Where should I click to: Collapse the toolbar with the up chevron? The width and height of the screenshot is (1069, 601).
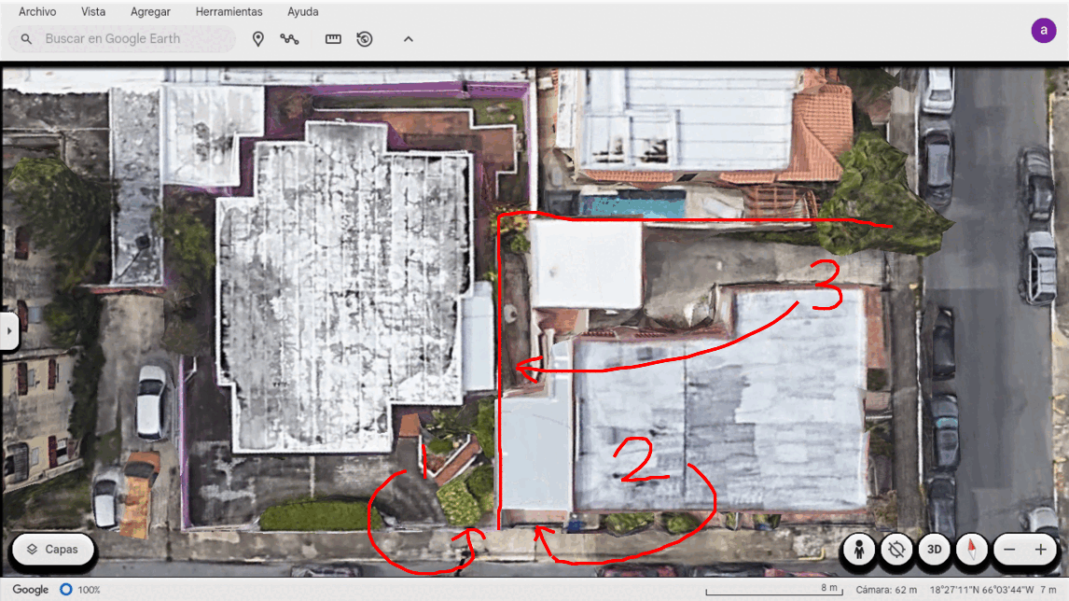coord(409,39)
